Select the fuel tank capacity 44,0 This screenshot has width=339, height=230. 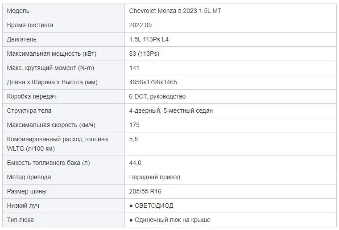(135, 163)
